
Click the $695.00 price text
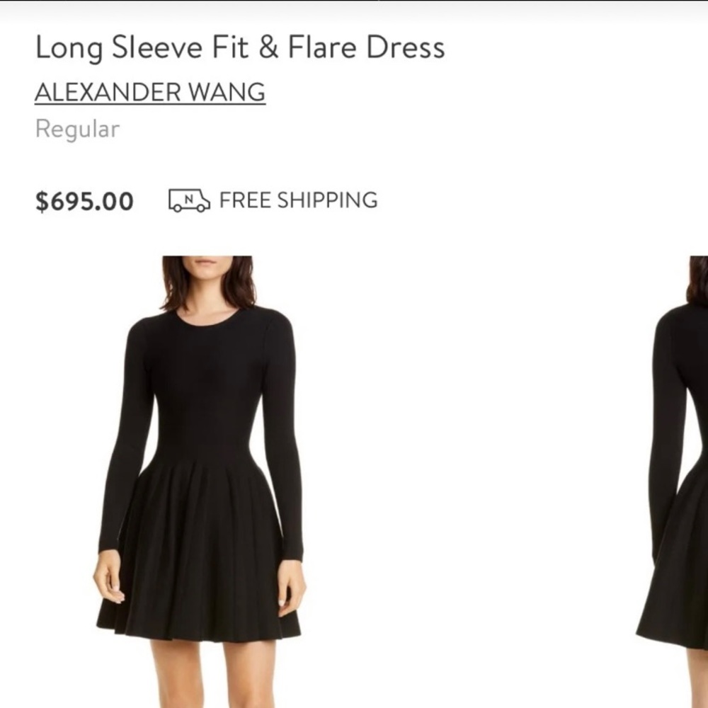click(x=84, y=201)
